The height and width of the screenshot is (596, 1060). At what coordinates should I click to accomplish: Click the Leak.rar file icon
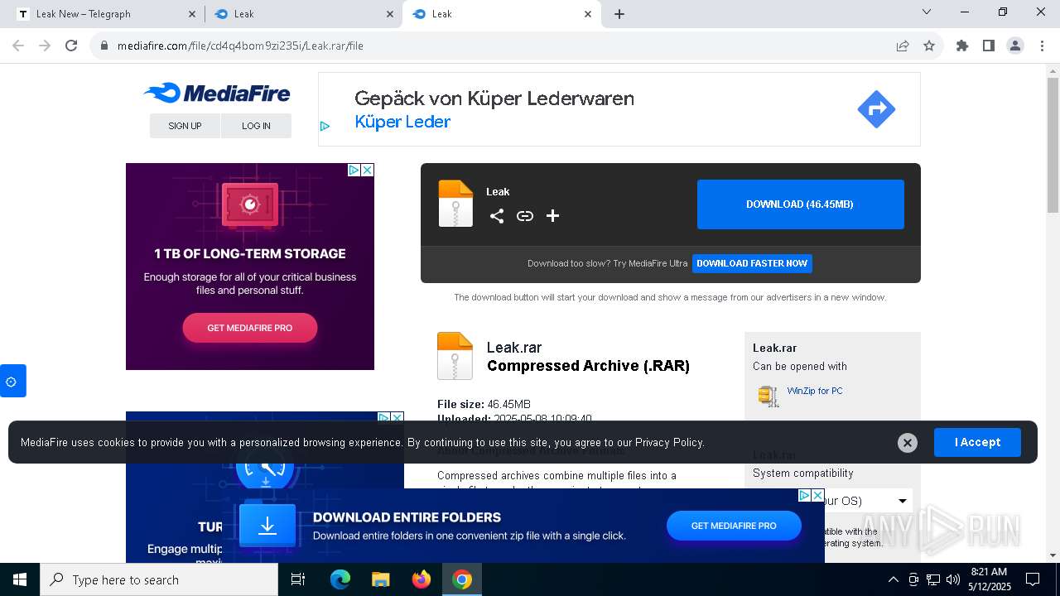click(x=455, y=356)
